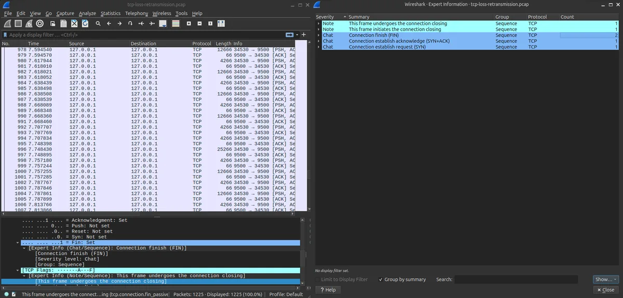
Task: Start capturing packets with the shark fin icon
Action: (7, 23)
